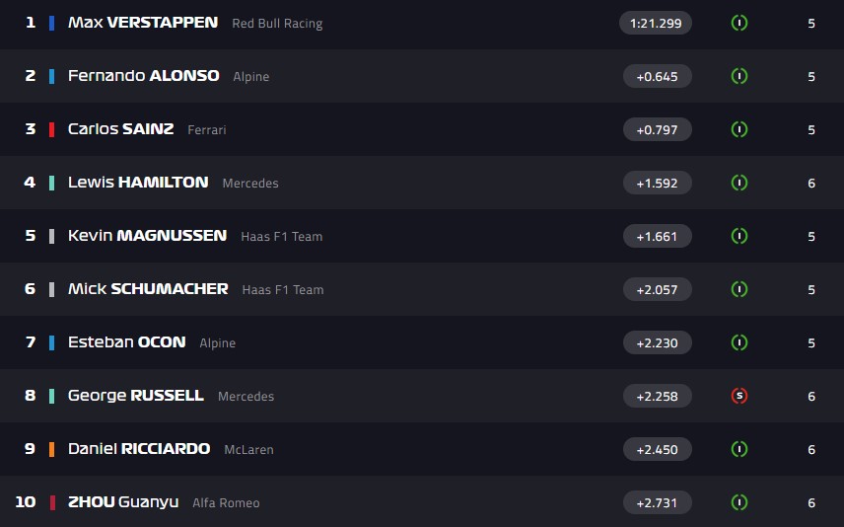The width and height of the screenshot is (844, 527).
Task: Click Sainz's intermediate tyre icon
Action: pos(738,129)
